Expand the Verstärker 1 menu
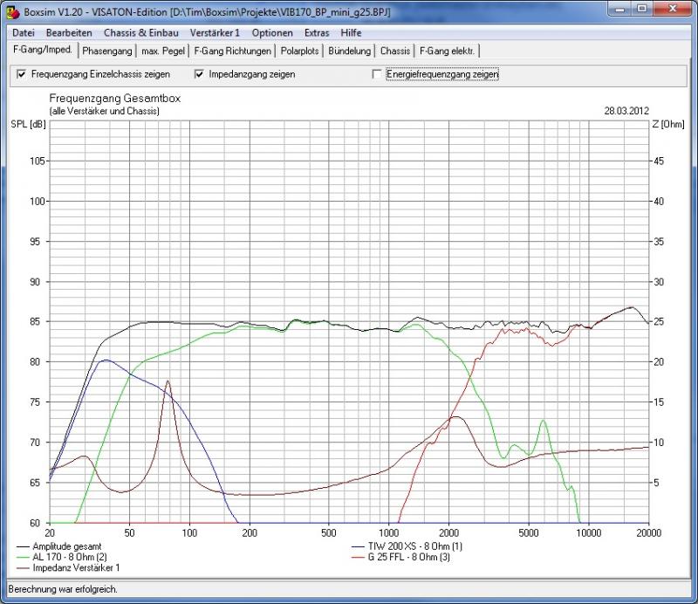The height and width of the screenshot is (604, 698). pos(215,32)
